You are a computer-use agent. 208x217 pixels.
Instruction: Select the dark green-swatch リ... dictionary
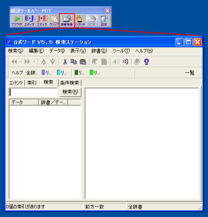[79, 73]
